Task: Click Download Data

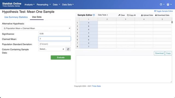Action: [162, 15]
